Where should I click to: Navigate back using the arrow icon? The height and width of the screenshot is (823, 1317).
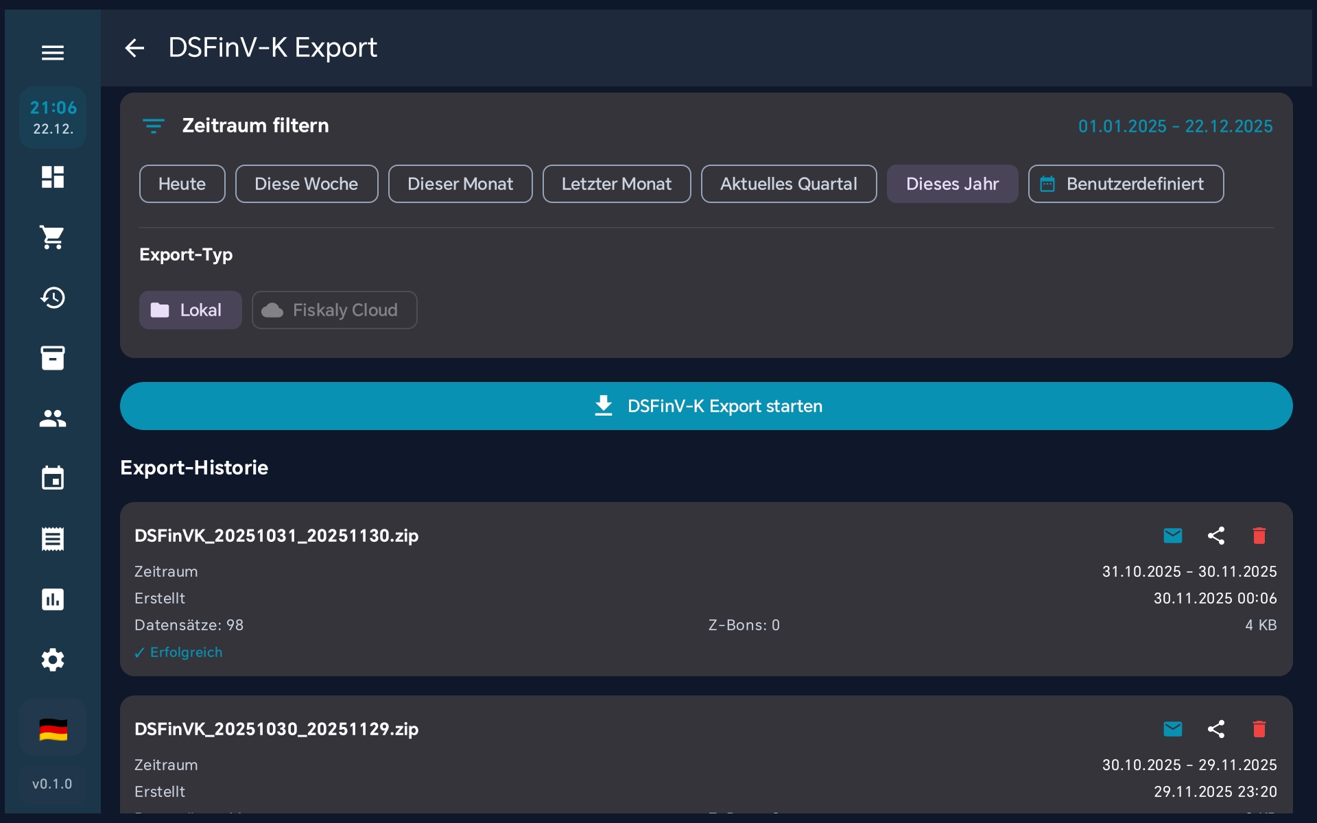coord(134,48)
